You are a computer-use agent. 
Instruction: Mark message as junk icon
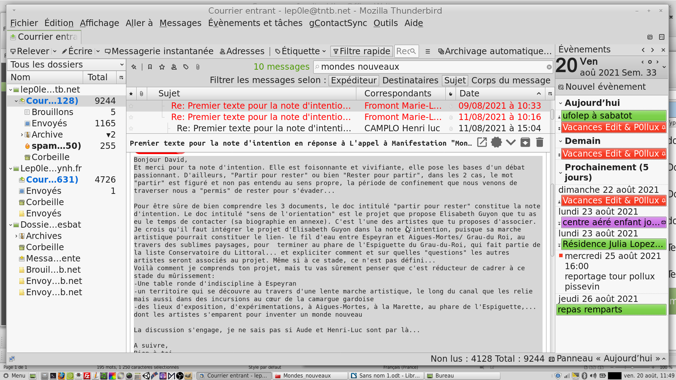click(x=496, y=142)
